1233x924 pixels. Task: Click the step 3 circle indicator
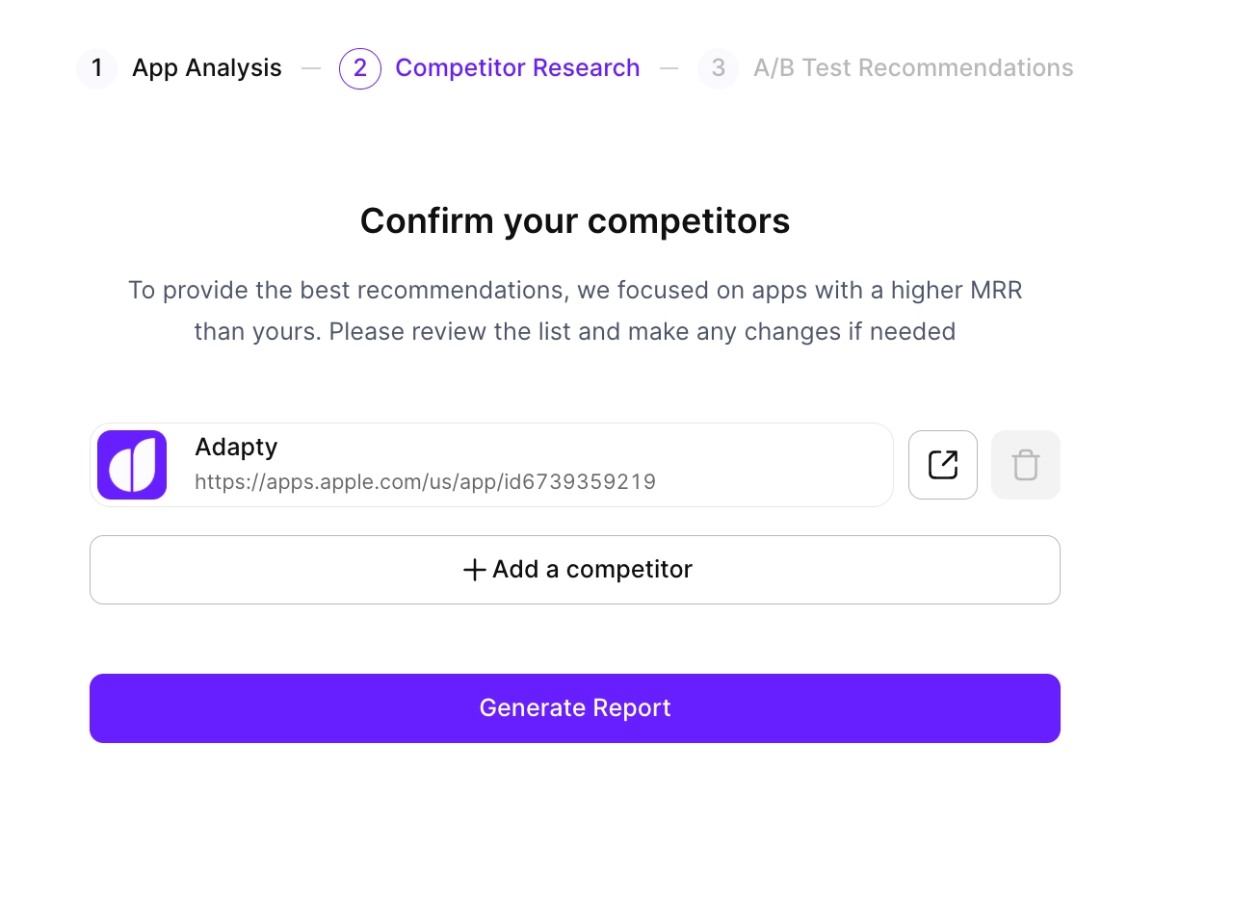(x=718, y=68)
